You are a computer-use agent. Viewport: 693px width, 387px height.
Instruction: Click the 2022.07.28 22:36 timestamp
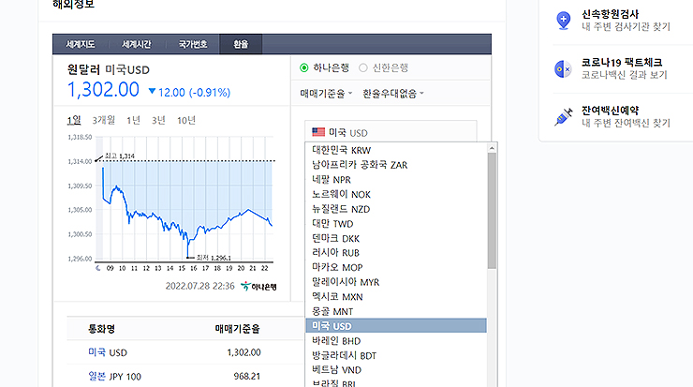pos(199,286)
